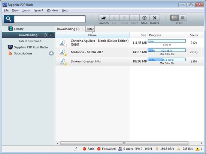Delete the selected torrent
The width and height of the screenshot is (206, 154).
(155, 18)
